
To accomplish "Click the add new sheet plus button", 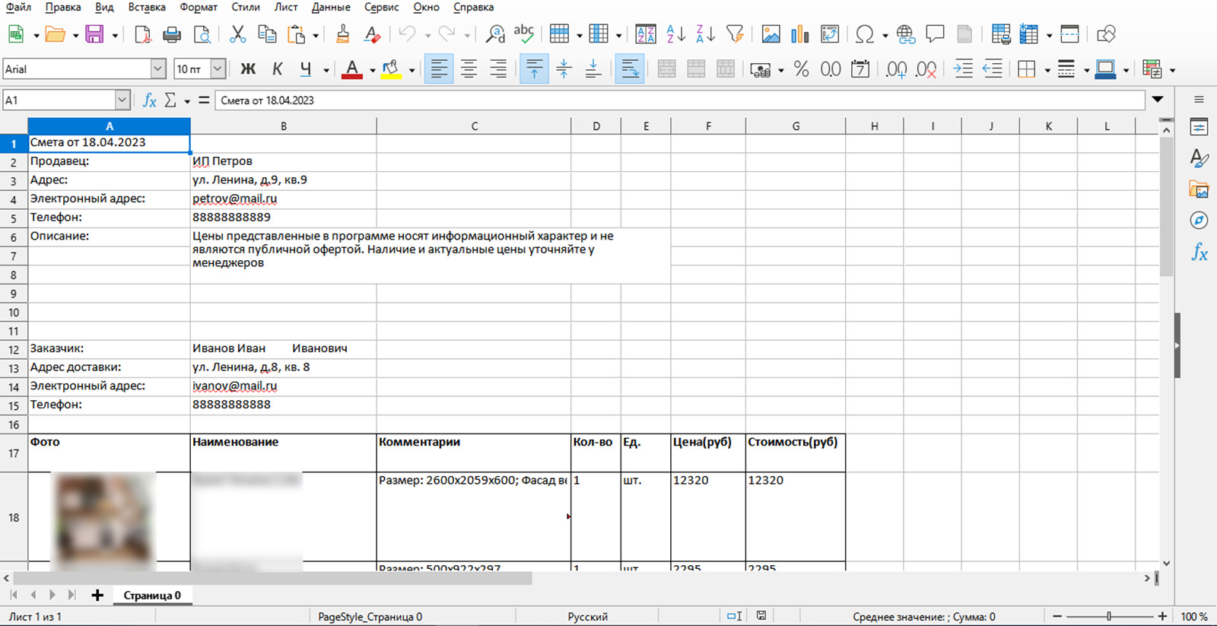I will click(x=97, y=595).
